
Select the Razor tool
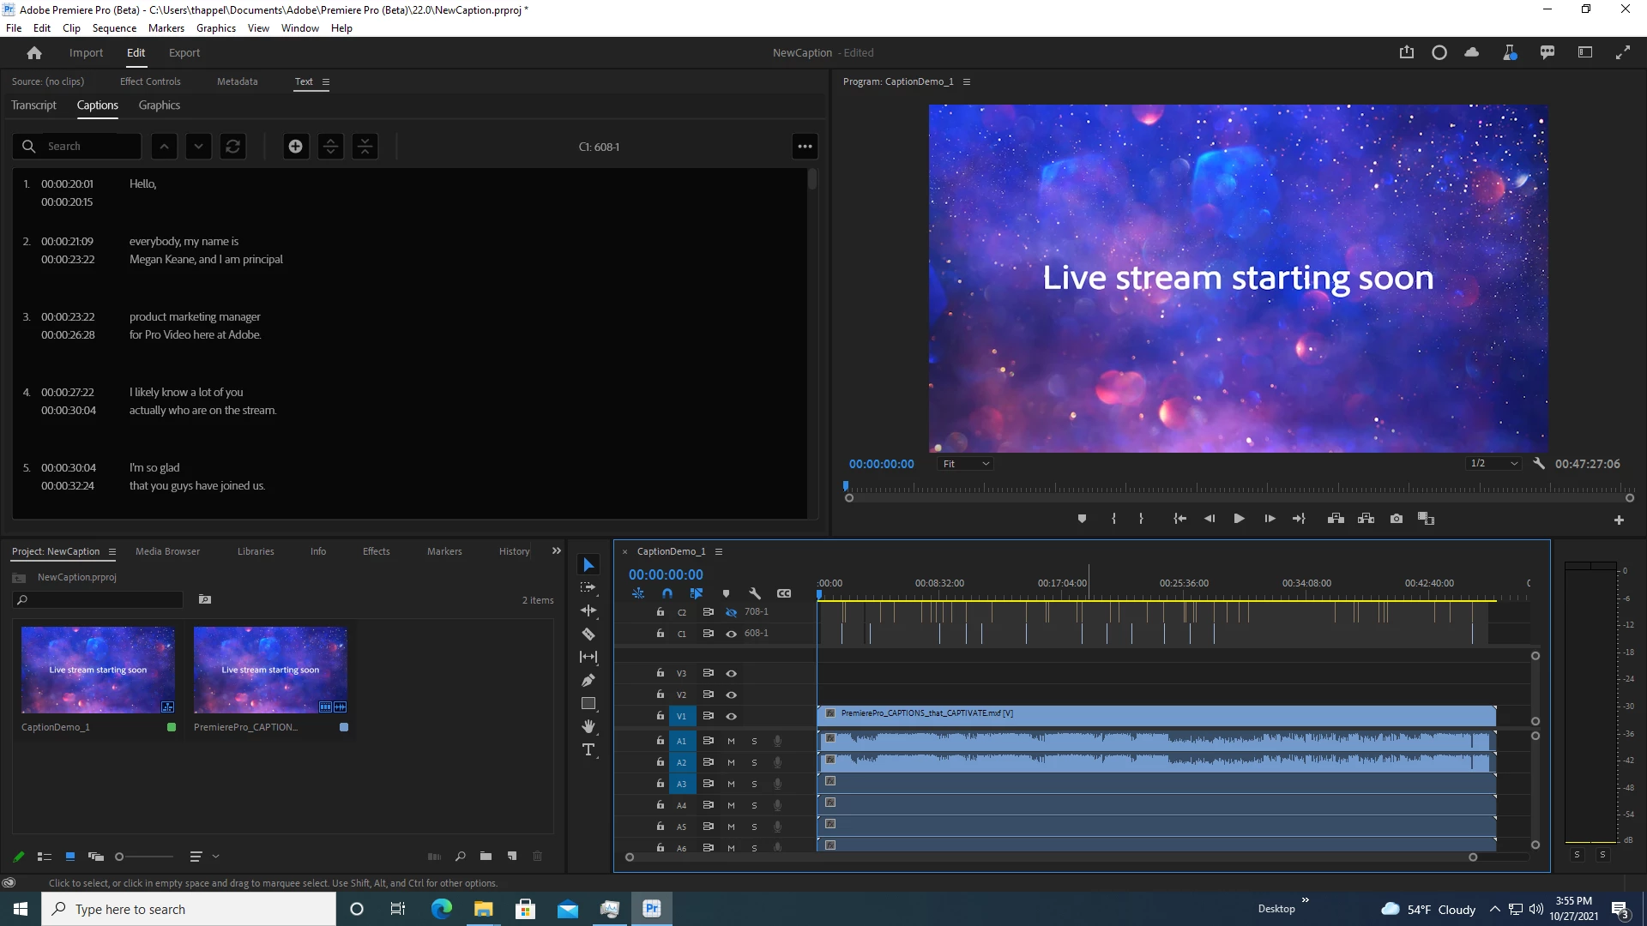coord(588,634)
